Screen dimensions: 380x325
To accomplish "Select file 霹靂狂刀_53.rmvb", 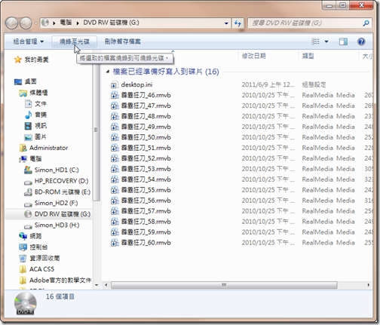I will 141,169.
